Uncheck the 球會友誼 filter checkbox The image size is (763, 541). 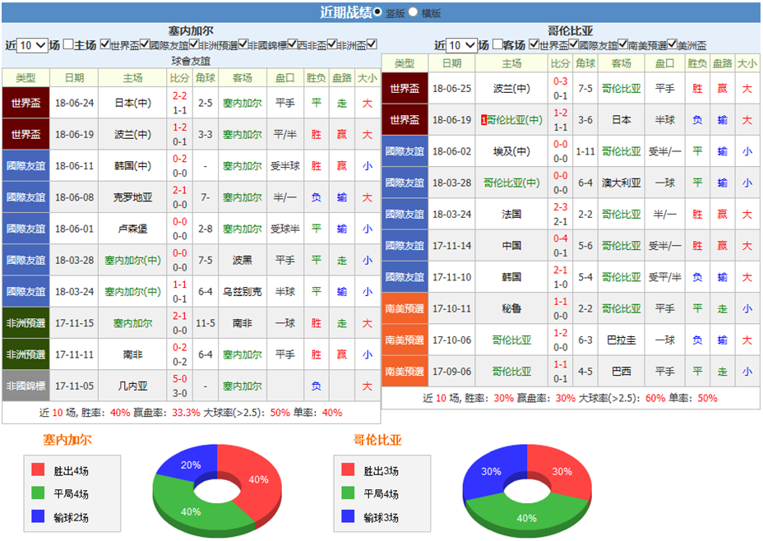click(372, 44)
